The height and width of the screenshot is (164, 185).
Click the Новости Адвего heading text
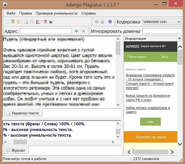coord(135,69)
